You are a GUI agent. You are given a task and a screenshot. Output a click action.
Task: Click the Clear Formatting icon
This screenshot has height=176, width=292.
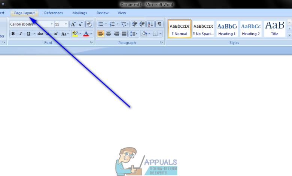tap(89, 24)
